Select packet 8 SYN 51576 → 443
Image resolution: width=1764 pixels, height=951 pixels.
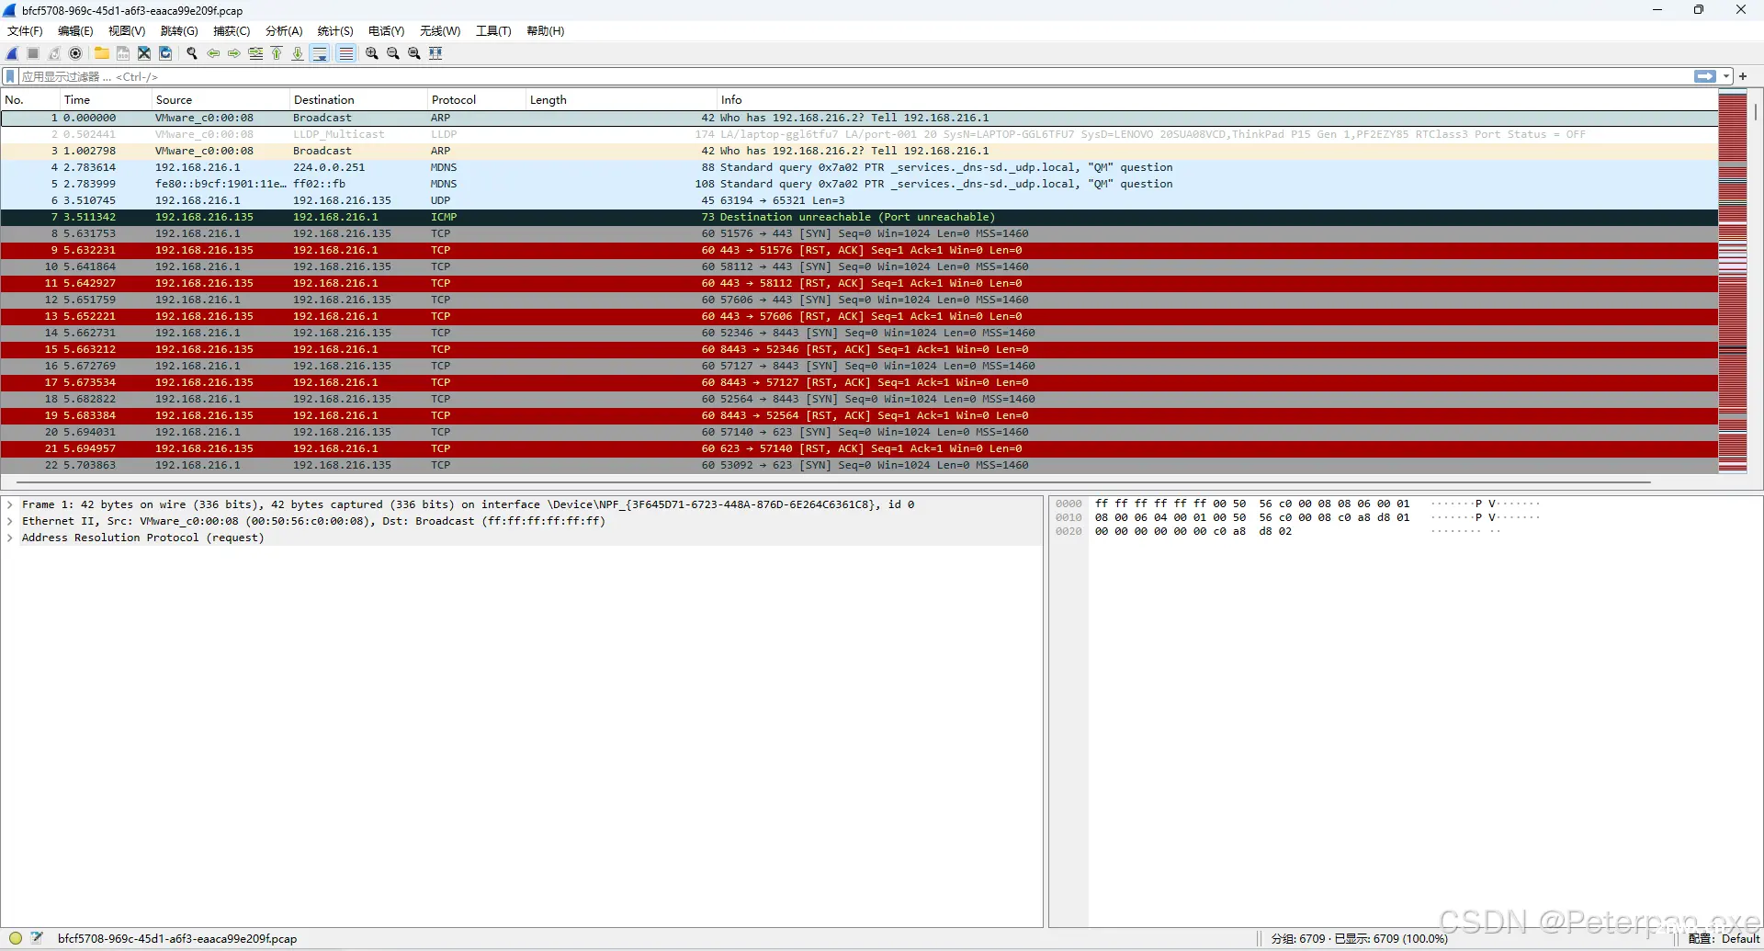[859, 233]
